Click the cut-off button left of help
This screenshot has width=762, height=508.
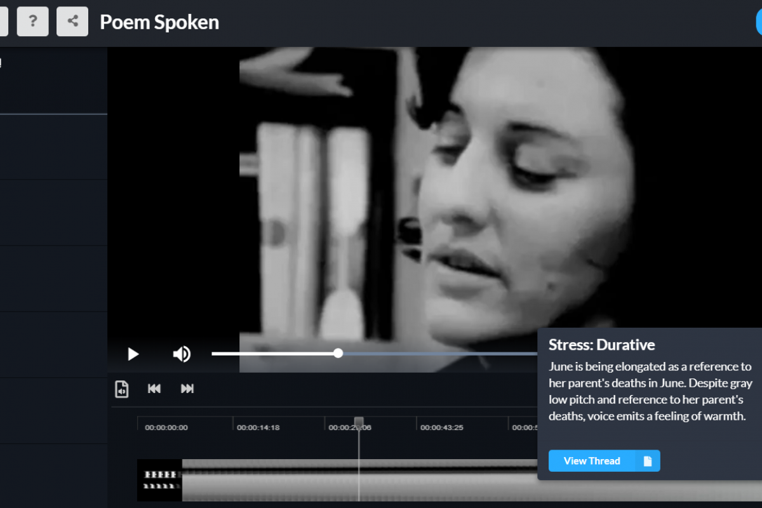(x=3, y=22)
